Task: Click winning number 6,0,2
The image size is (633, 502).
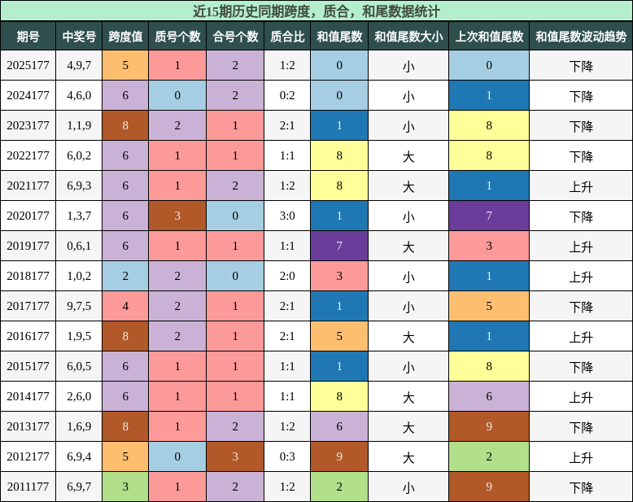Action: (x=79, y=155)
